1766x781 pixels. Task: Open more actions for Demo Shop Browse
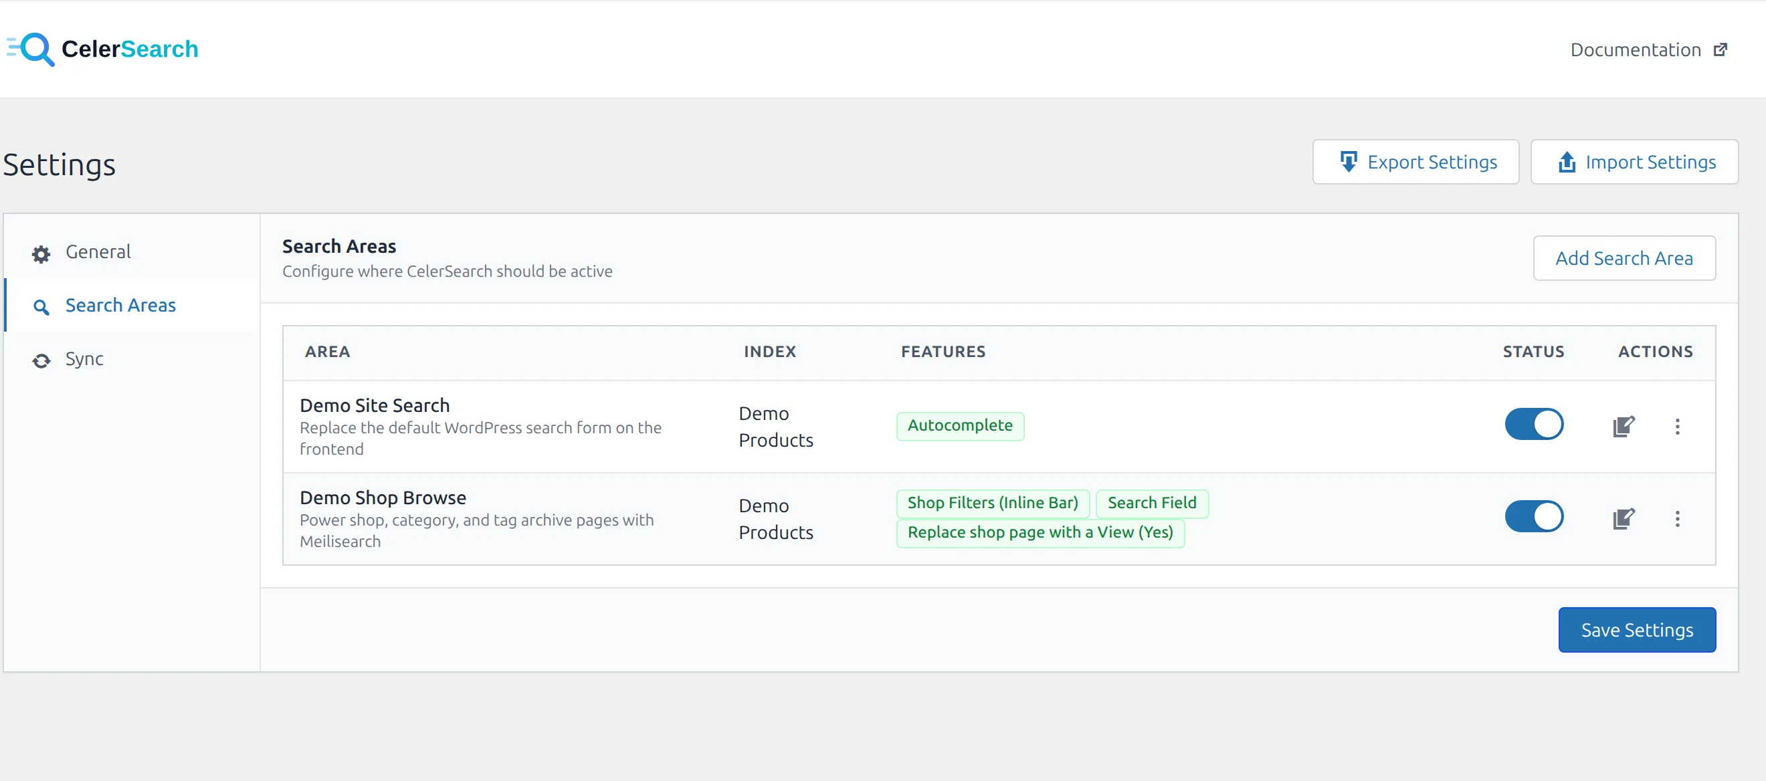click(1677, 519)
